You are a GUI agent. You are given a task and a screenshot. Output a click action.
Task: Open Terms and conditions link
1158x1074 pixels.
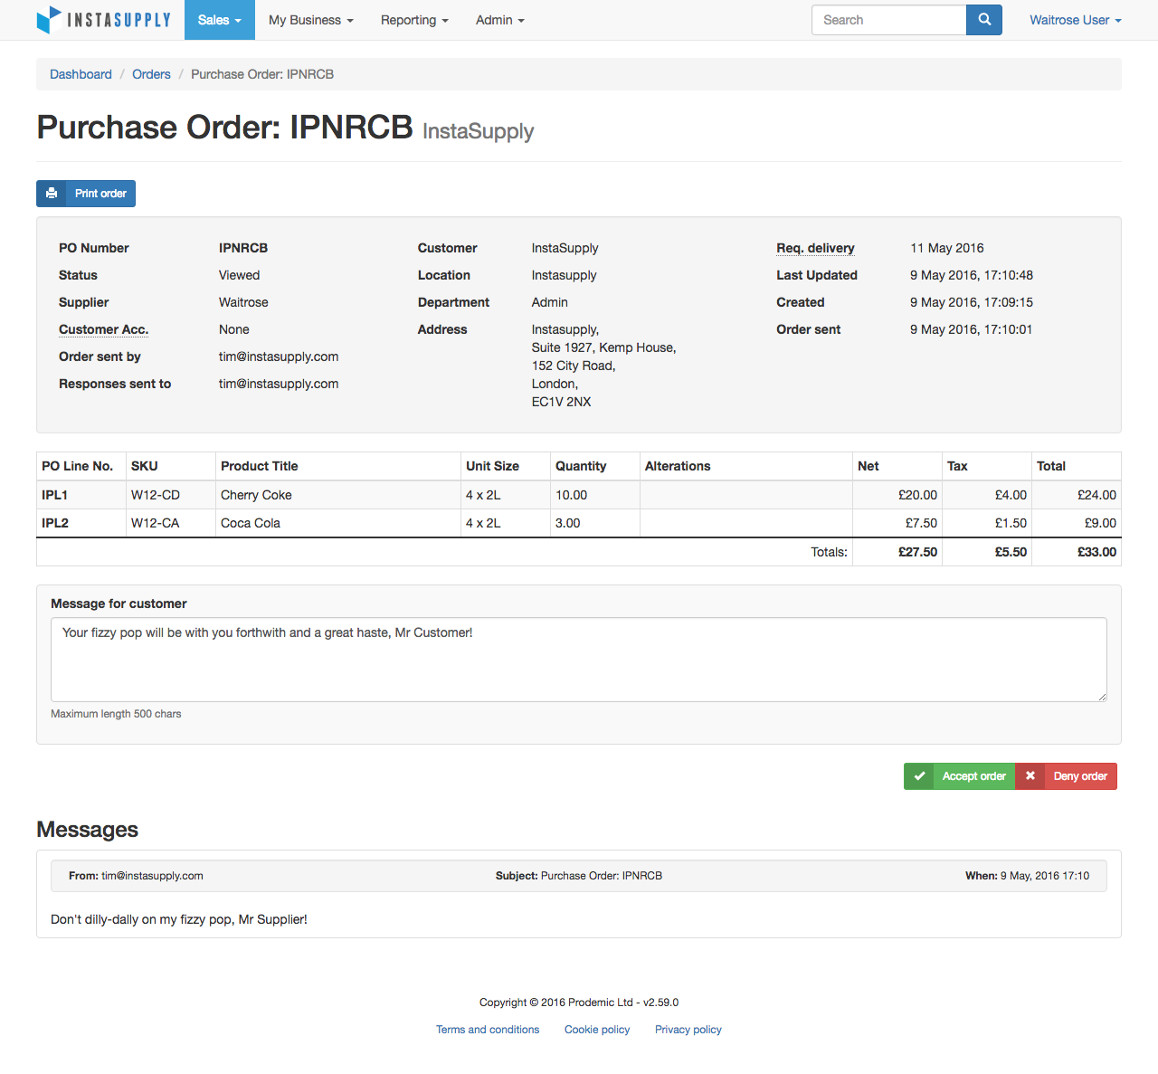[488, 1030]
